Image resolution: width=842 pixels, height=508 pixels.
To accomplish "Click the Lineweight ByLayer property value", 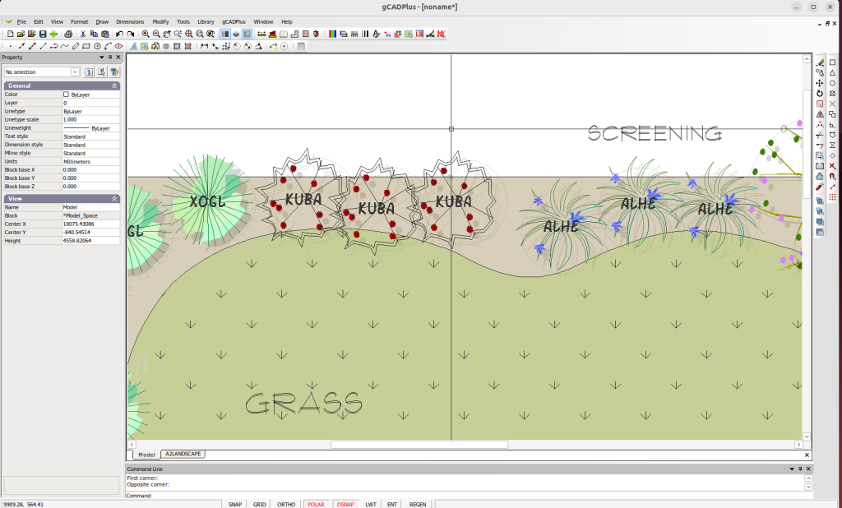I will click(90, 128).
